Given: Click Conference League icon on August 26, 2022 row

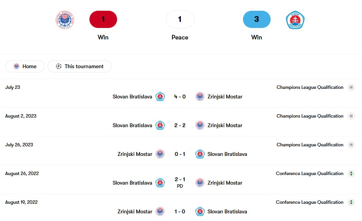Looking at the screenshot, I should coord(351,174).
